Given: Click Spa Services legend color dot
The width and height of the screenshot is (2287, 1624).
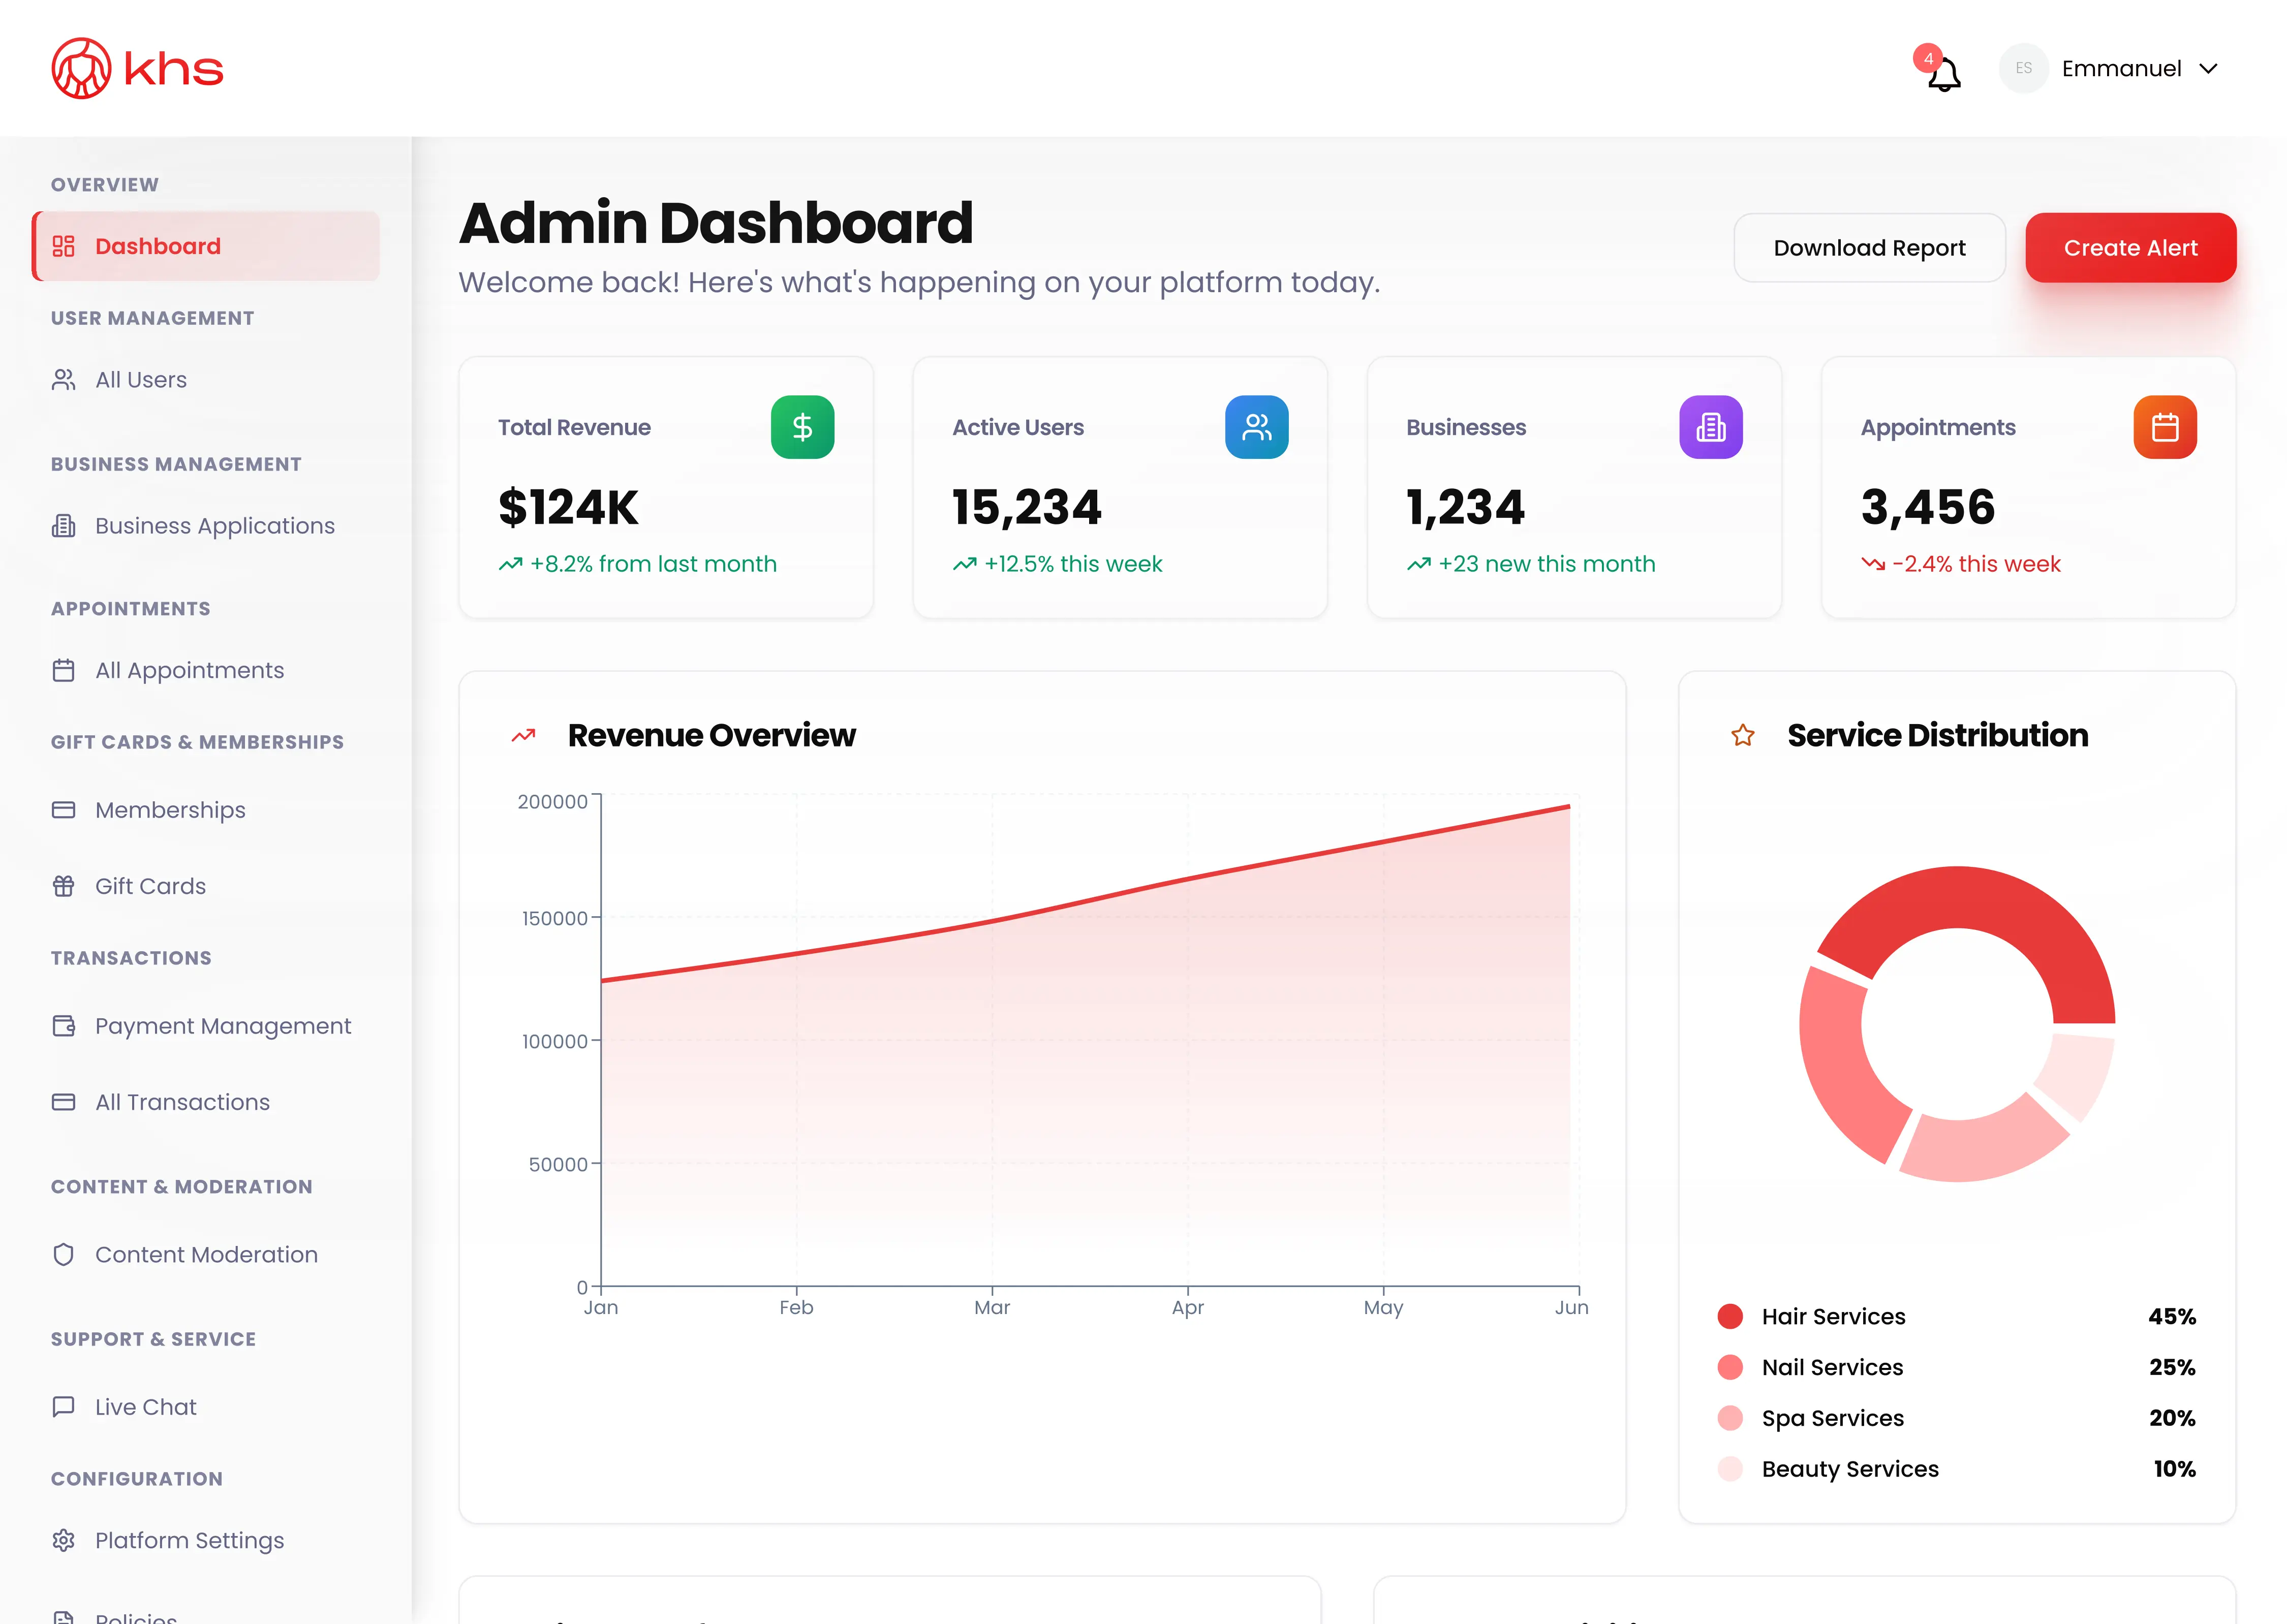Looking at the screenshot, I should [1730, 1418].
